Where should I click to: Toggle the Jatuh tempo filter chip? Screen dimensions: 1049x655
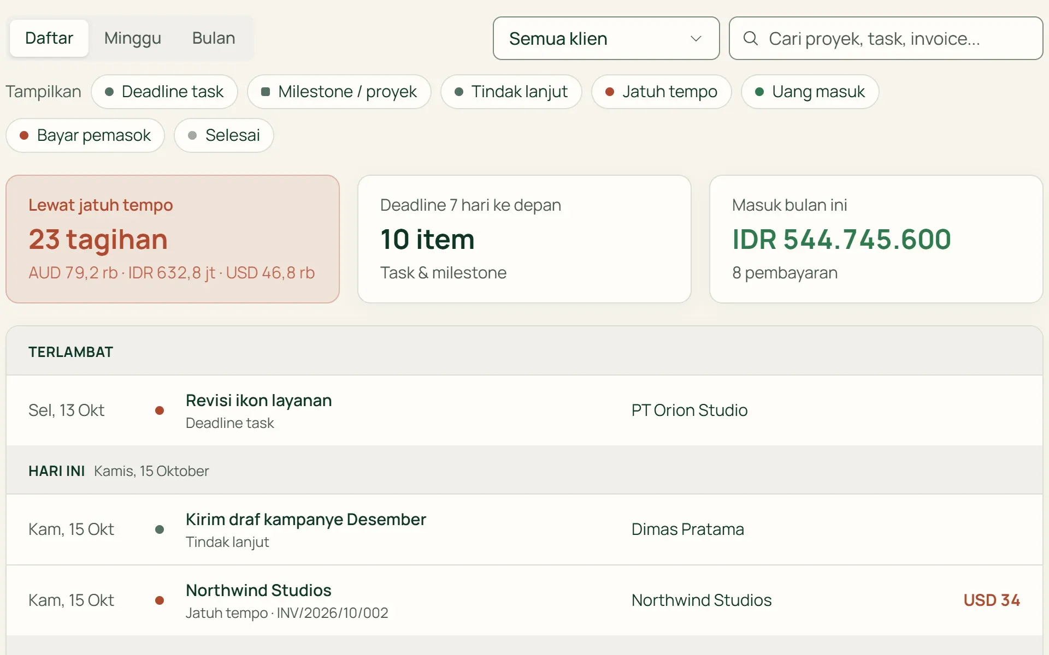(662, 92)
